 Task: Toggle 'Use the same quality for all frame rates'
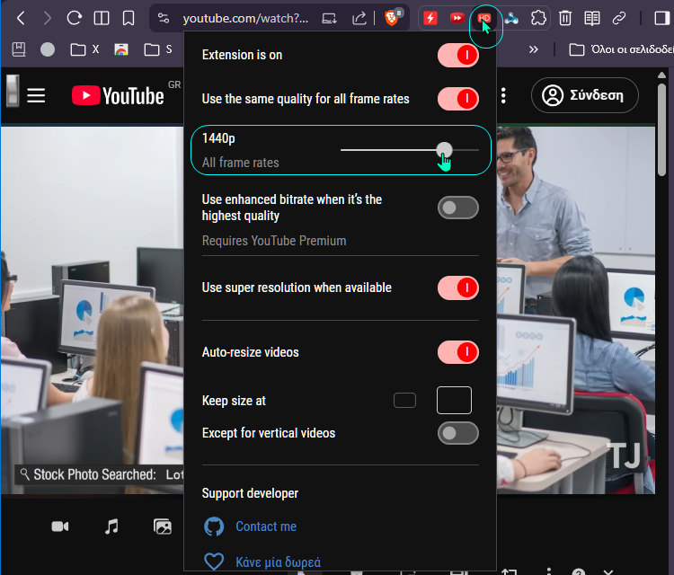click(x=457, y=99)
